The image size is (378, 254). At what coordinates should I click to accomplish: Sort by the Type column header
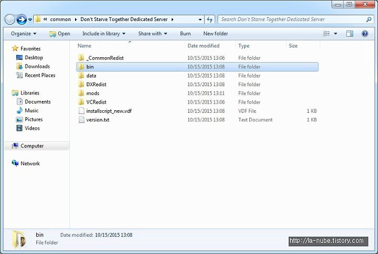[244, 46]
